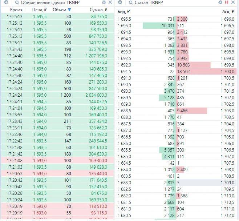Pause the order book with the red pause icon
239x221 pixels.
pos(227,2)
